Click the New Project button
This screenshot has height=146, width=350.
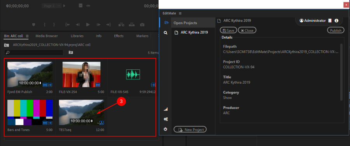click(190, 130)
